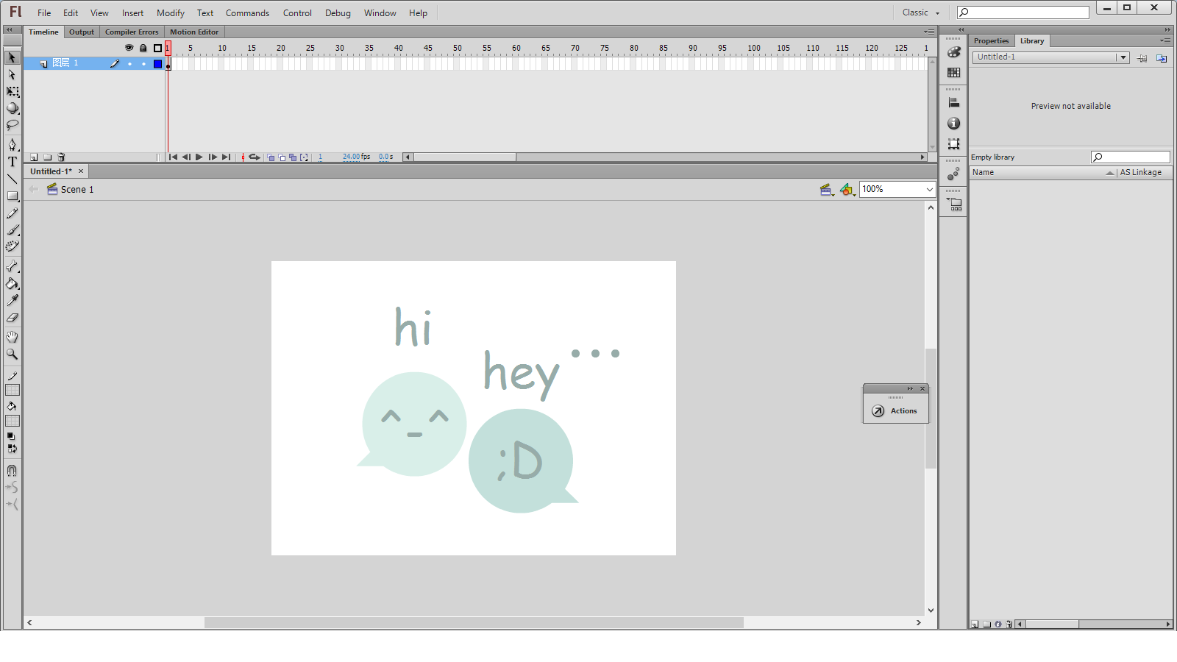Select the Eyedropper tool
This screenshot has width=1177, height=662.
[x=12, y=300]
